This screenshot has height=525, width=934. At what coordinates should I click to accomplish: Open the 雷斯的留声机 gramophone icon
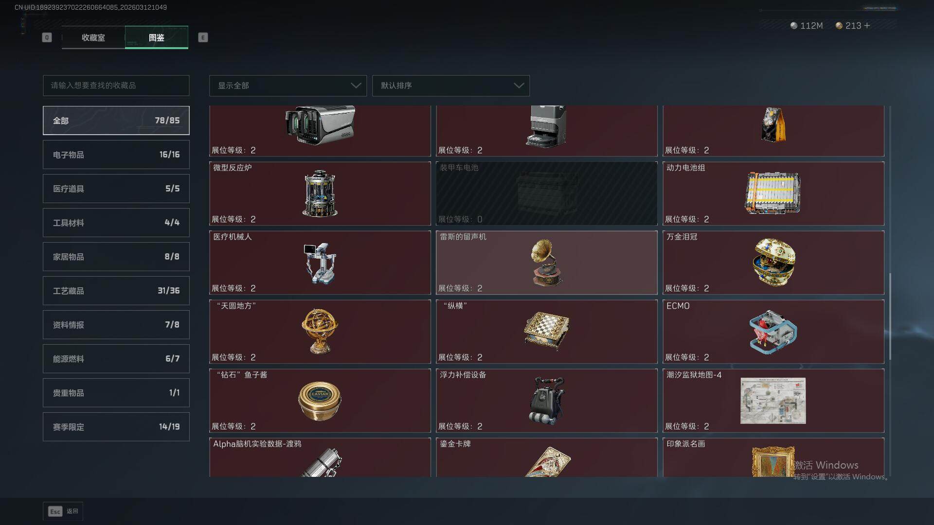click(x=546, y=262)
